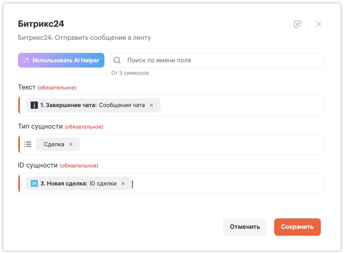Close the Битрикс24 dialog
Image resolution: width=344 pixels, height=254 pixels.
(x=319, y=24)
